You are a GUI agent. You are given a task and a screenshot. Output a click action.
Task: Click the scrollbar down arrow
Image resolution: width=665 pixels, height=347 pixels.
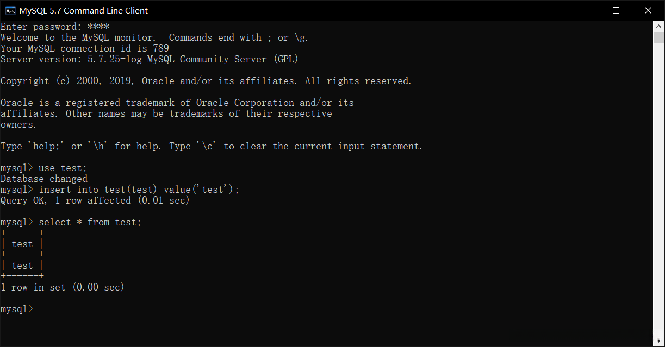tap(658, 342)
